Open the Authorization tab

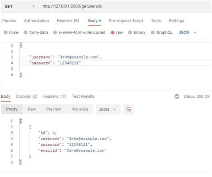click(36, 21)
